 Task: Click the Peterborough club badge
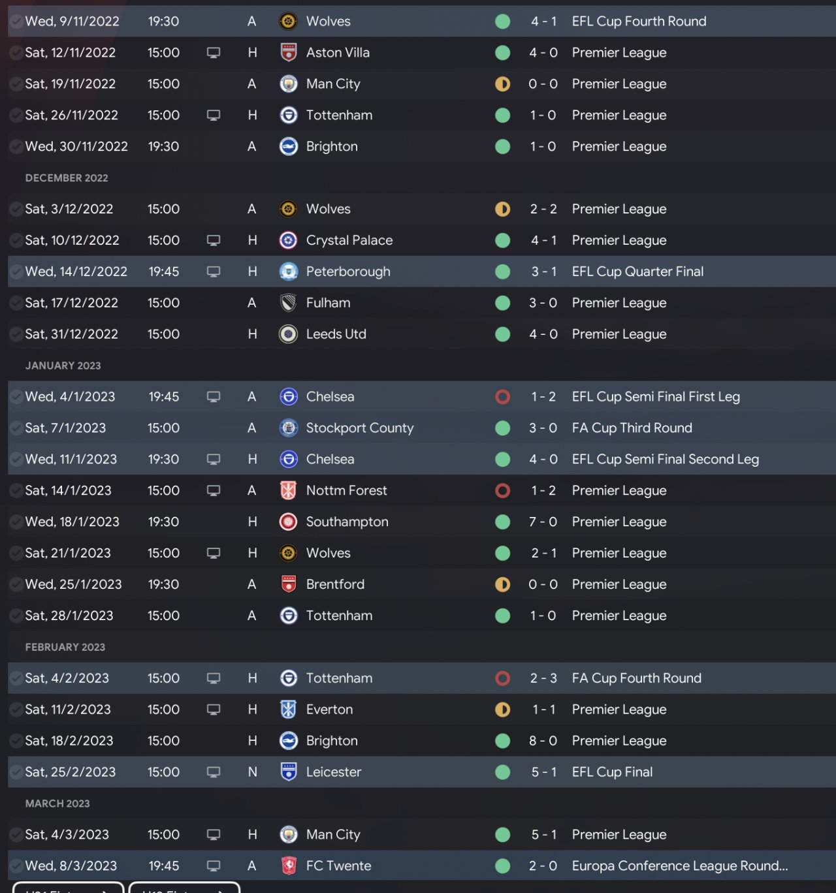point(288,272)
